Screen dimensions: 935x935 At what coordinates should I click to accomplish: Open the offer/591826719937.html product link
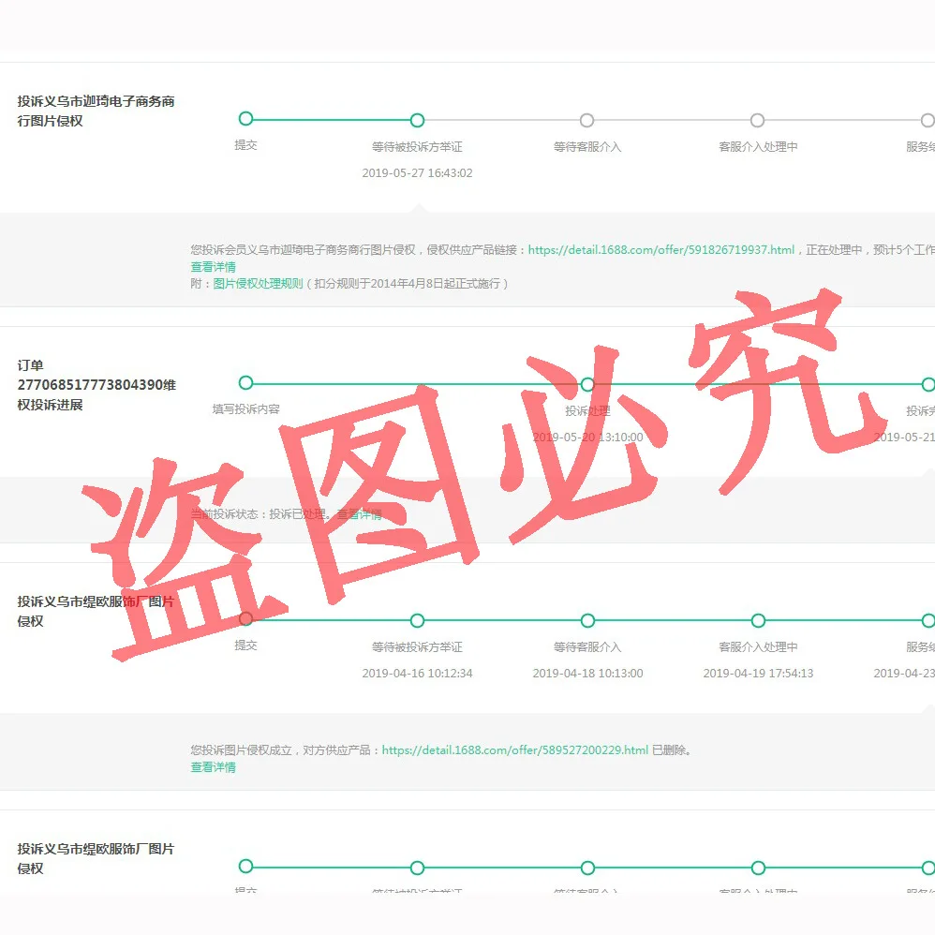(x=661, y=250)
